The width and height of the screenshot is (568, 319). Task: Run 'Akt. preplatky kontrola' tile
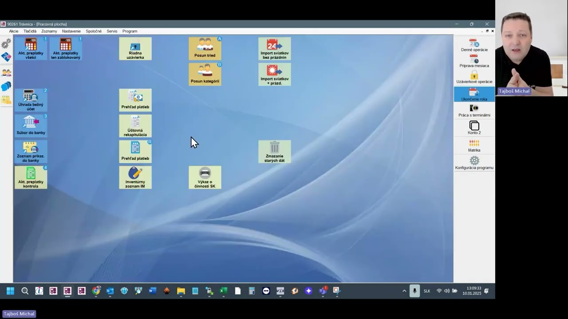pyautogui.click(x=31, y=177)
